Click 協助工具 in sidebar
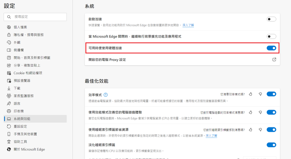The width and height of the screenshot is (291, 159). 20,142
